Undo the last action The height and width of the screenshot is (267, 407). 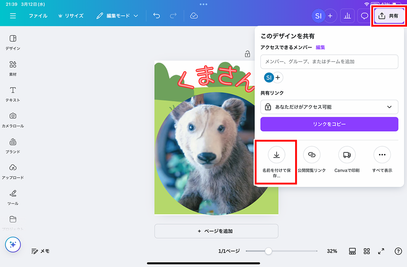156,16
